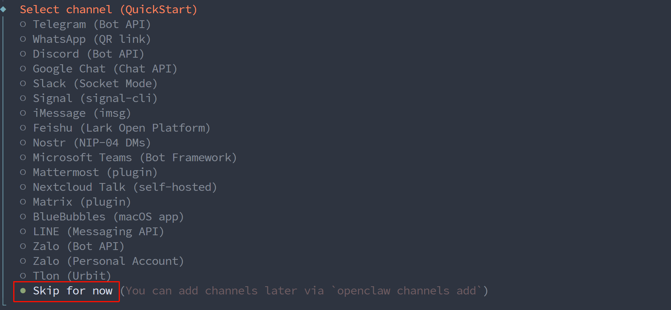Choose Tlon (Urbit) channel

pyautogui.click(x=72, y=276)
